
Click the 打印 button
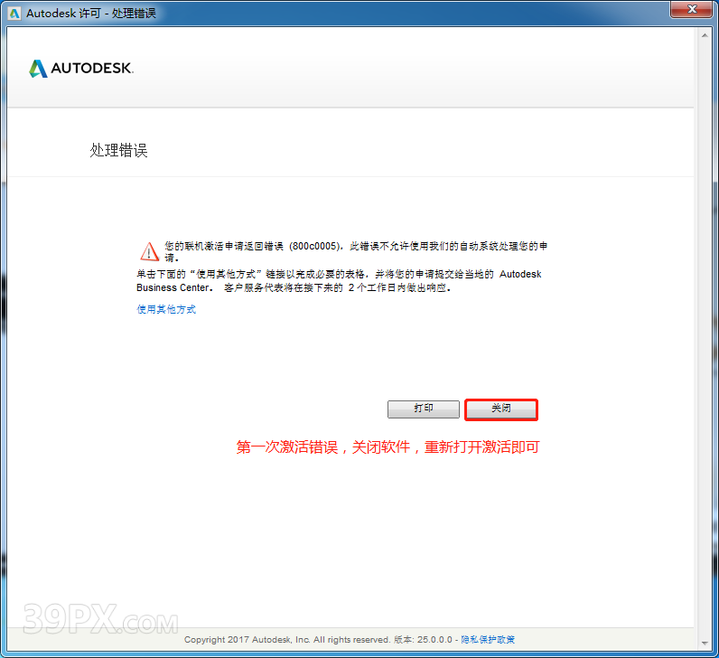coord(424,409)
